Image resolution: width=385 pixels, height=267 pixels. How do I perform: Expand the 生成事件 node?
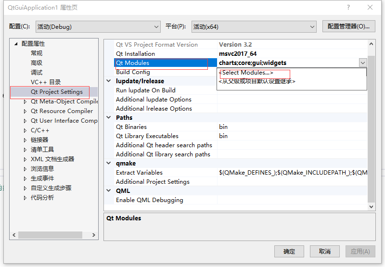25,178
